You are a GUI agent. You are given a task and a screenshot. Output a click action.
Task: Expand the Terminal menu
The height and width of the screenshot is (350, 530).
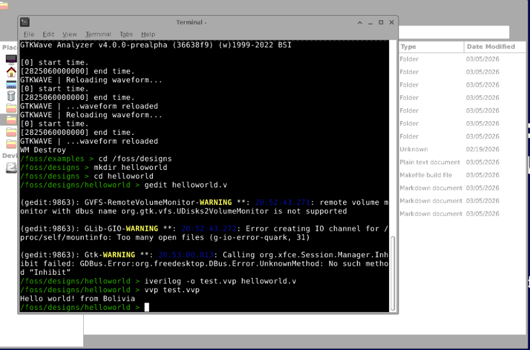click(x=98, y=35)
